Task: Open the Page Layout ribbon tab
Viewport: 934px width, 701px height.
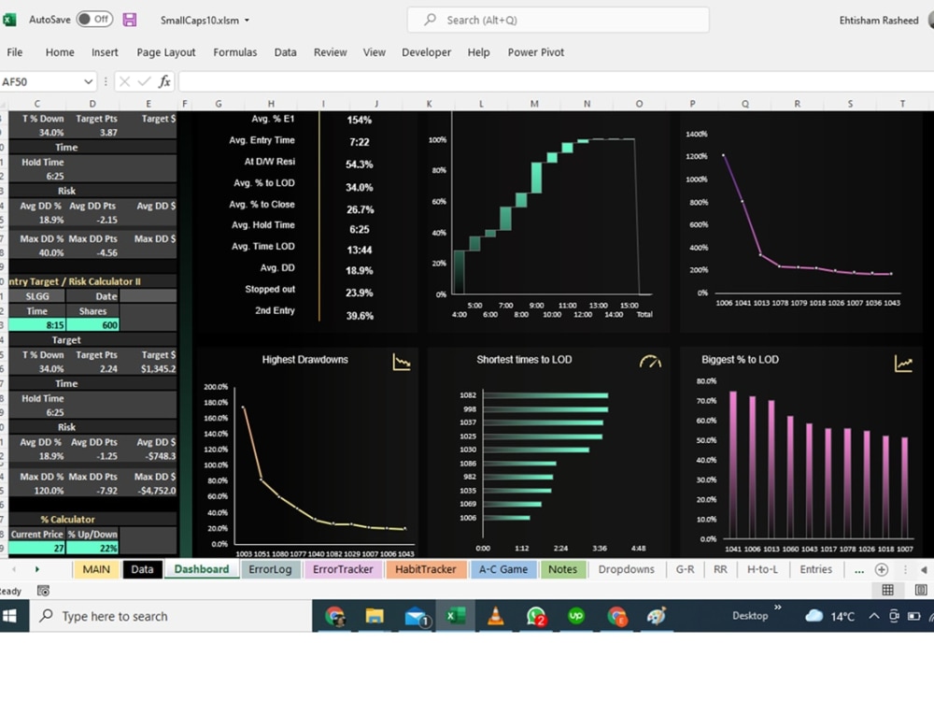Action: click(x=166, y=52)
